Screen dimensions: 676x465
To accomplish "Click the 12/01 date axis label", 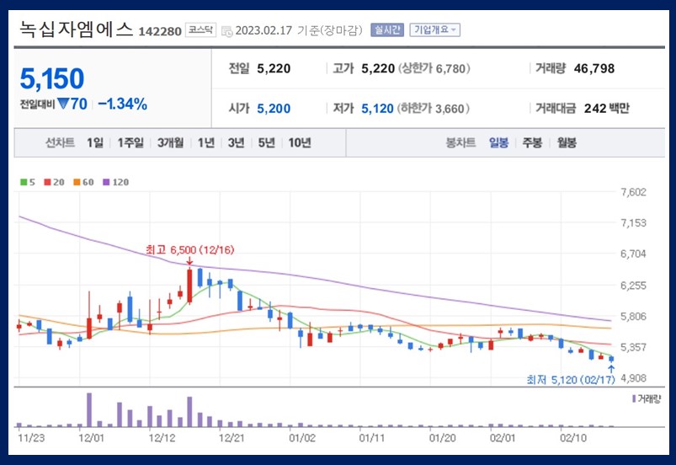I will 92,438.
